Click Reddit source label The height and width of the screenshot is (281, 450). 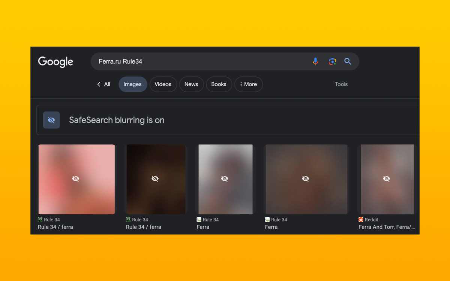point(372,220)
